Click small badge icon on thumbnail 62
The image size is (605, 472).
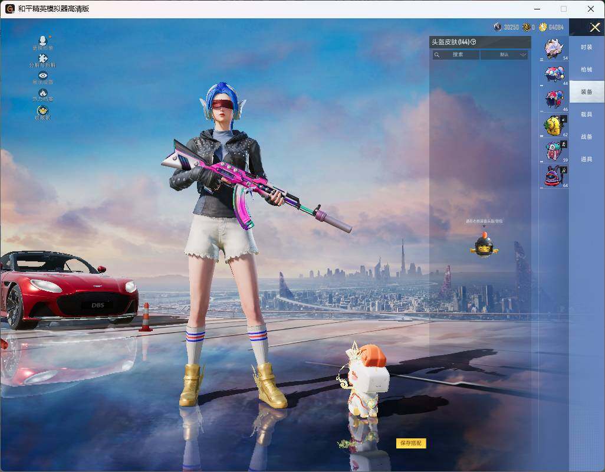click(x=564, y=120)
